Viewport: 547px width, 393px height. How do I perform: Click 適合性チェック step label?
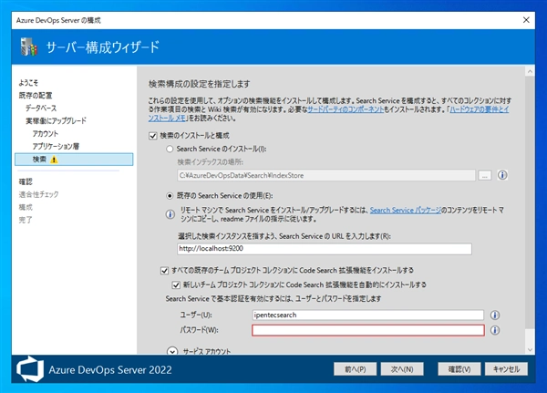tap(38, 194)
